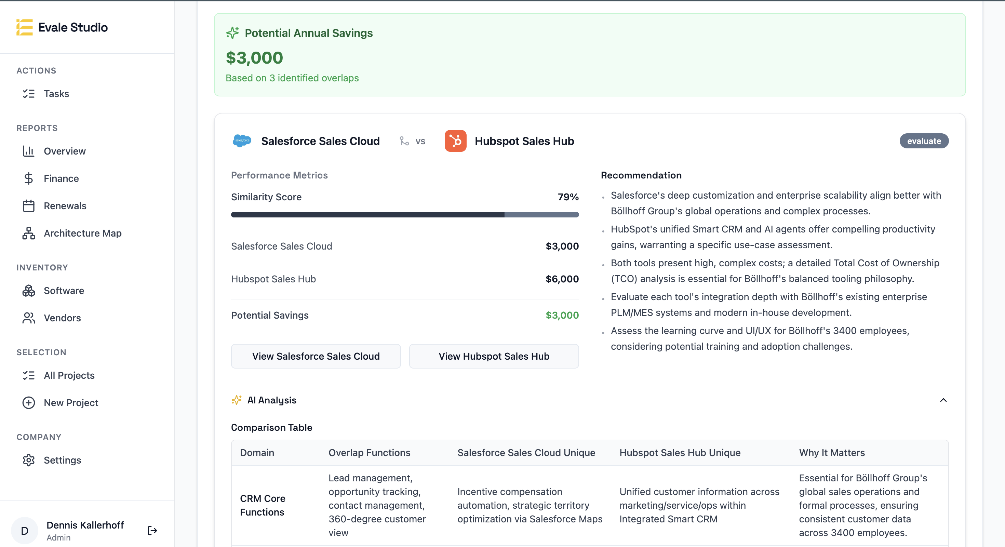Click the AI Analysis section header
The image size is (1005, 547).
pyautogui.click(x=272, y=400)
